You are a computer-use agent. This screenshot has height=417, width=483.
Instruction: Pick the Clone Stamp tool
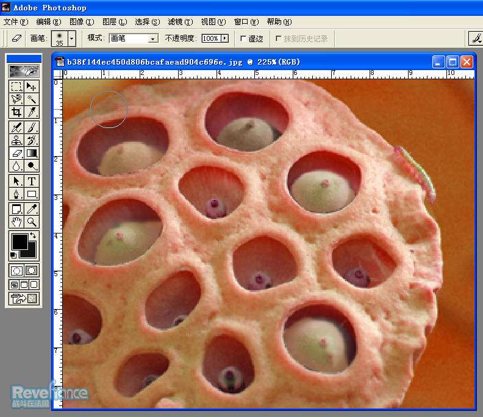[x=16, y=140]
